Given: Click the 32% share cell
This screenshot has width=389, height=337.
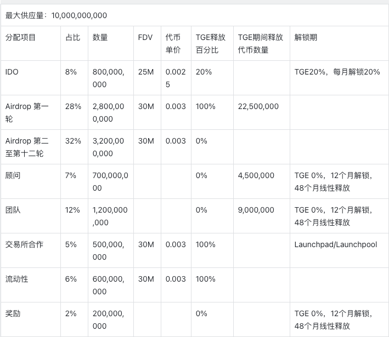Looking at the screenshot, I should click(72, 141).
